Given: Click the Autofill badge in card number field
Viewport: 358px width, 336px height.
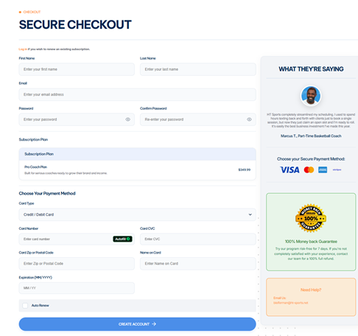Looking at the screenshot, I should [x=122, y=239].
